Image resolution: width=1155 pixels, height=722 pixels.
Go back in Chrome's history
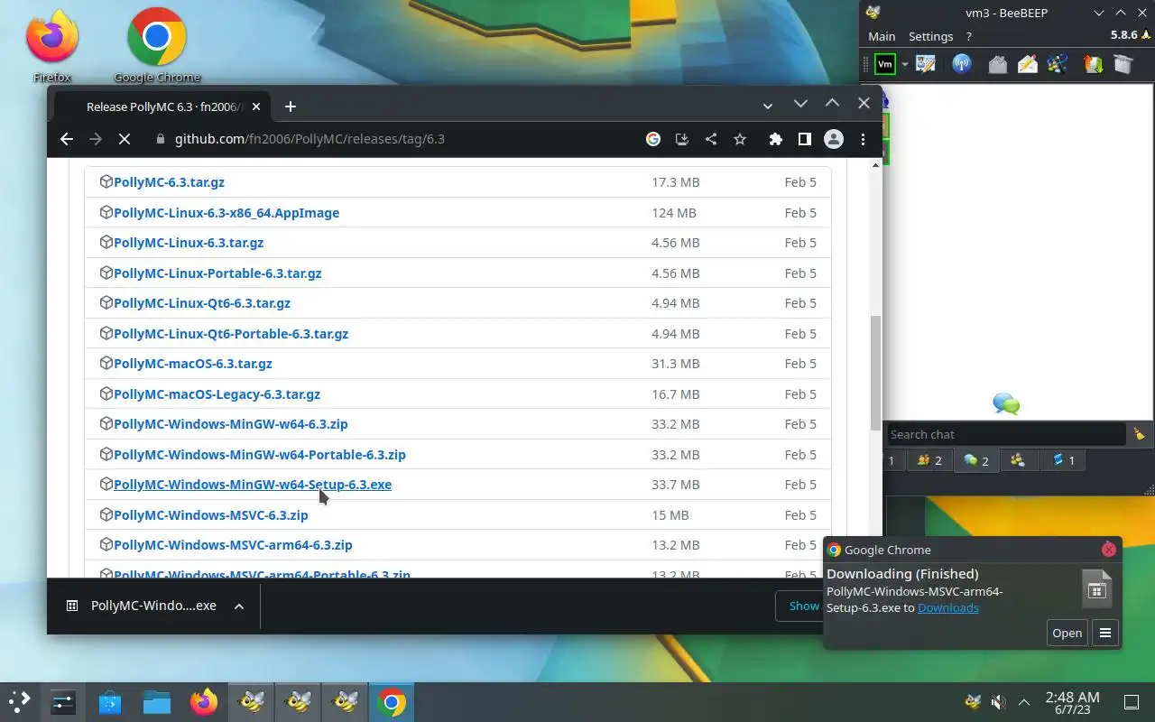point(66,139)
